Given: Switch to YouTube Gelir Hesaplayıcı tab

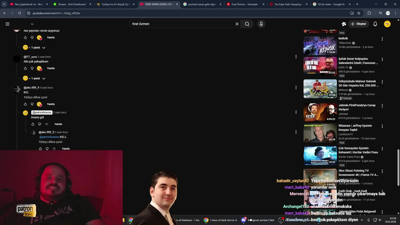Looking at the screenshot, I should tap(288, 4).
